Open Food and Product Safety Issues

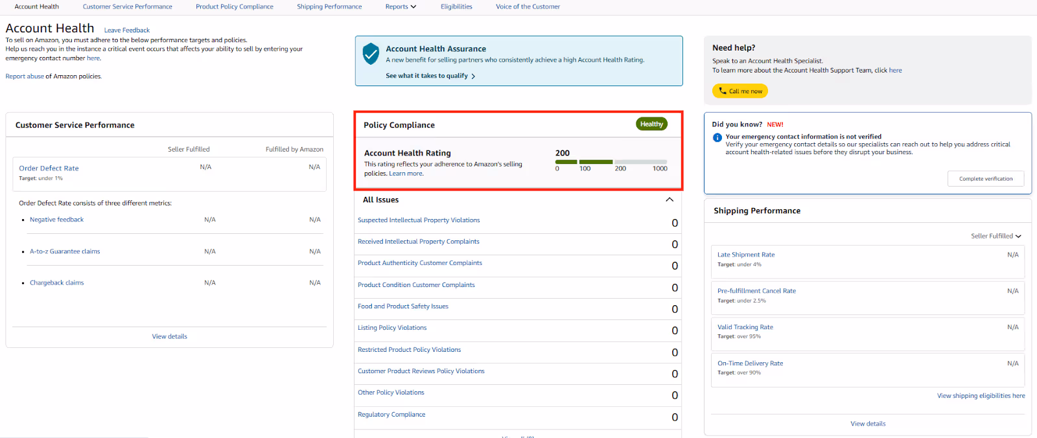pyautogui.click(x=403, y=306)
